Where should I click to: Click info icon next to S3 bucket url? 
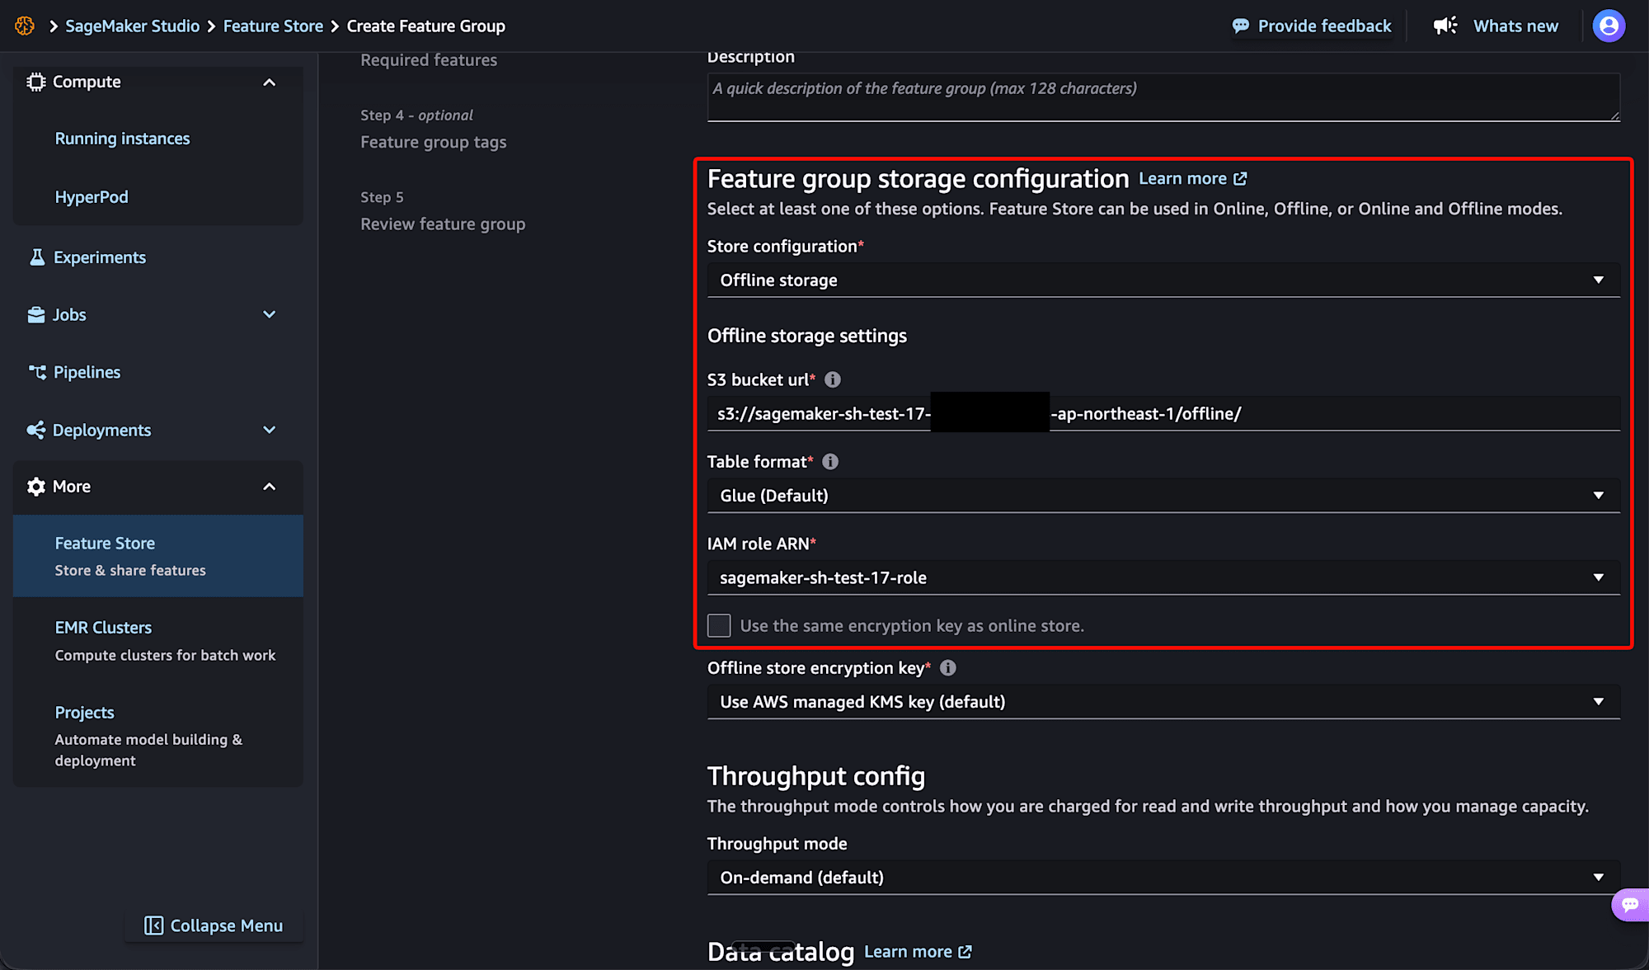click(833, 379)
